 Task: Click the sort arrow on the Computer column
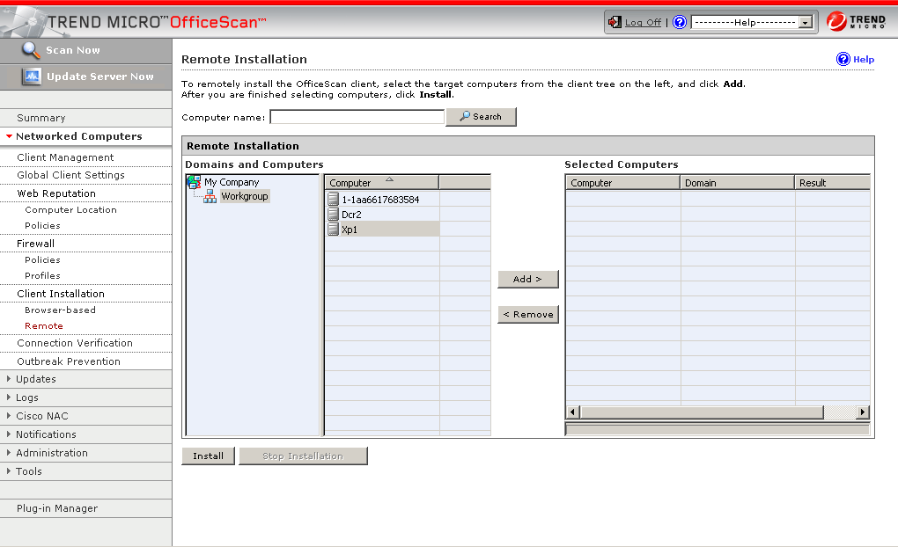pos(389,179)
